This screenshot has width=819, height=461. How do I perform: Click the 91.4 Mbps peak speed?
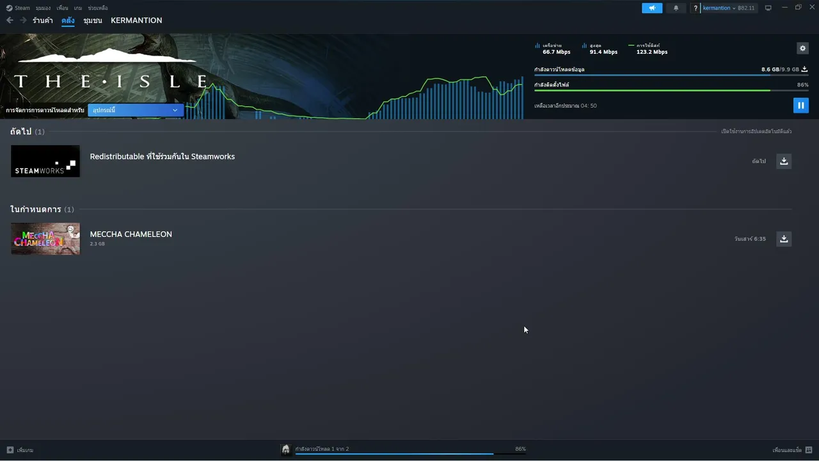click(603, 52)
